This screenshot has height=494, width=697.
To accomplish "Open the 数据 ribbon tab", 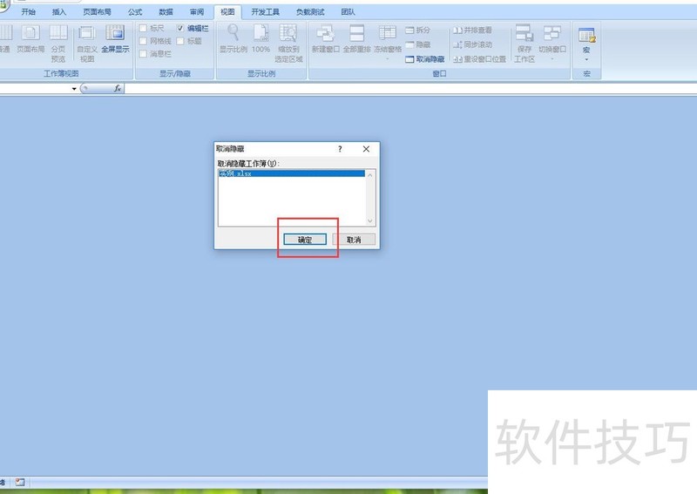I will pyautogui.click(x=166, y=12).
